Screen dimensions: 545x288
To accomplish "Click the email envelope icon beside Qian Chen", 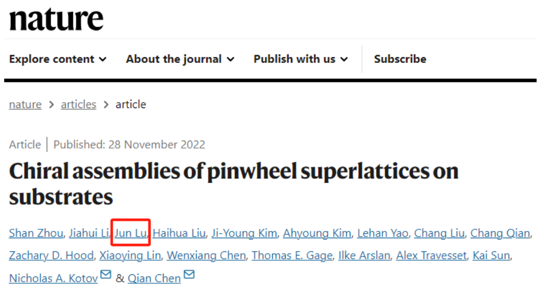I will pyautogui.click(x=189, y=274).
